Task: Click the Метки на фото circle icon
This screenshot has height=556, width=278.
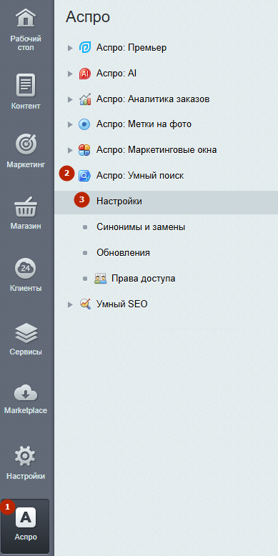Action: tap(85, 124)
